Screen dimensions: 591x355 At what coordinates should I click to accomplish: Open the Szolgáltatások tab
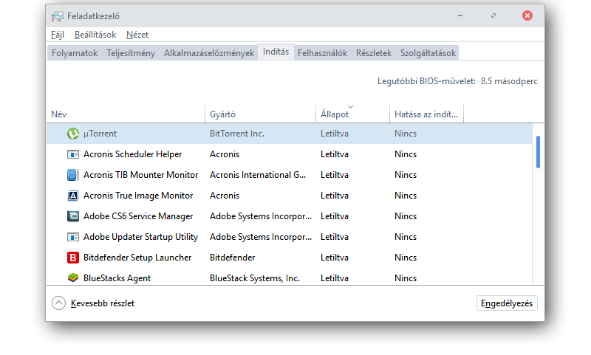pos(428,53)
